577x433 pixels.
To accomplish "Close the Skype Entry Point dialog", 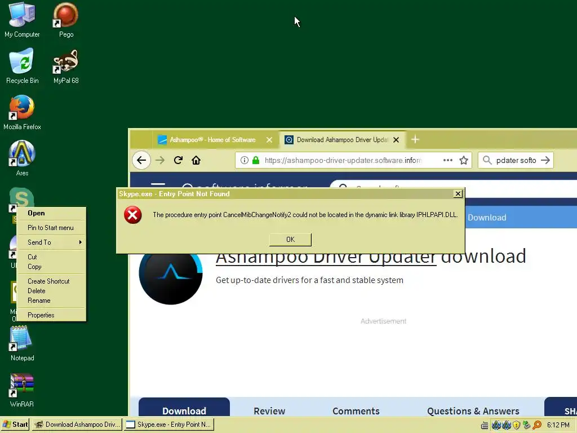I will [x=458, y=194].
